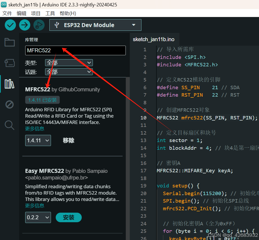This screenshot has width=259, height=240.
Task: Open the ESP32 Dev Module board selector
Action: click(x=95, y=25)
